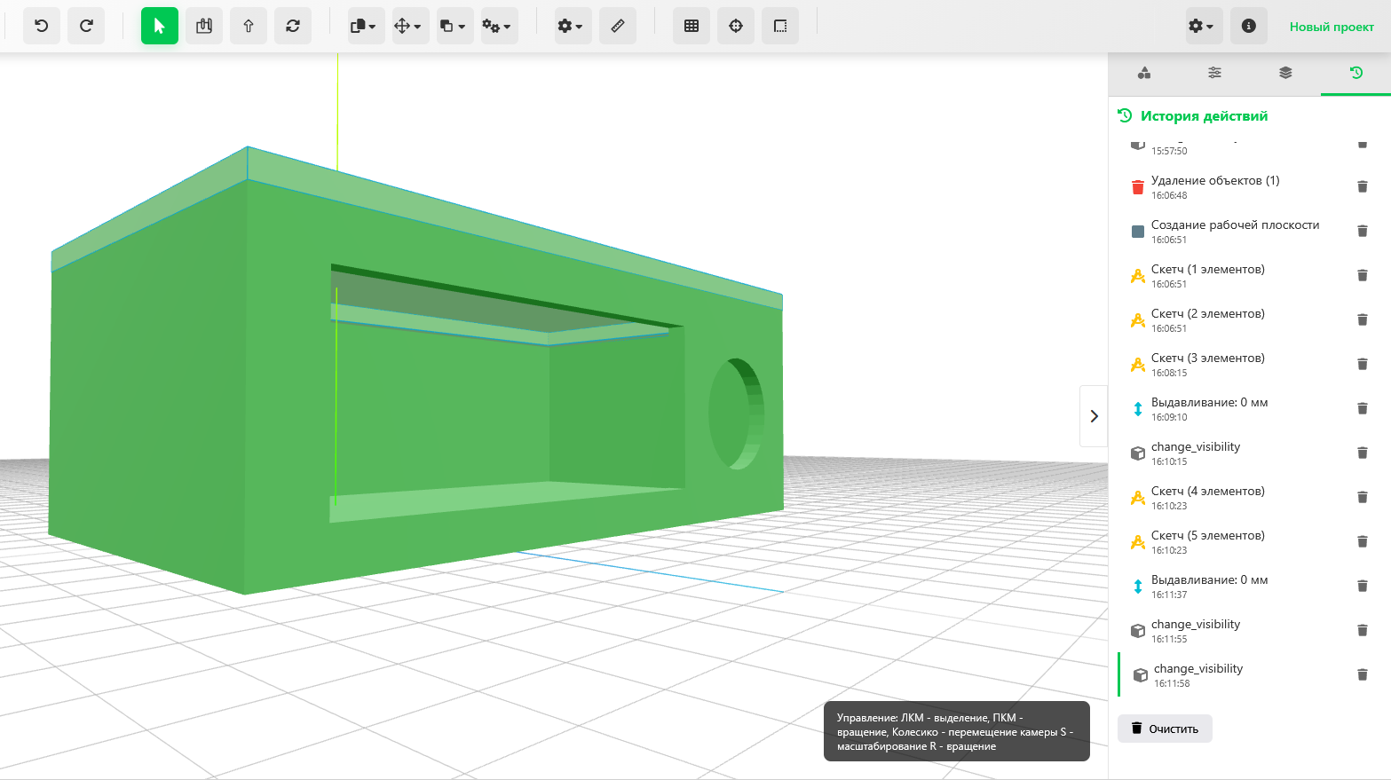This screenshot has width=1391, height=780.
Task: Collapse the right side panel with chevron
Action: tap(1094, 416)
